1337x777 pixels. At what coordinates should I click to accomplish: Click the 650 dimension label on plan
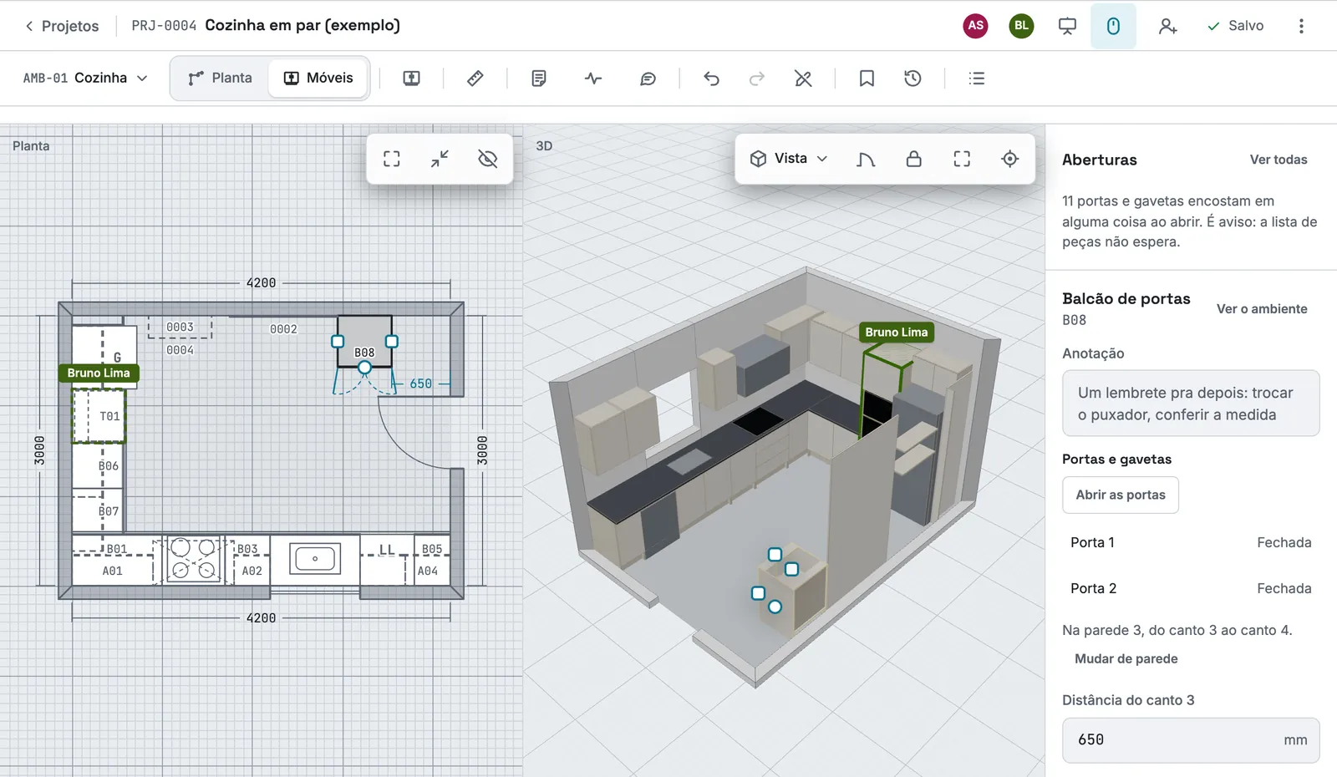click(x=420, y=384)
